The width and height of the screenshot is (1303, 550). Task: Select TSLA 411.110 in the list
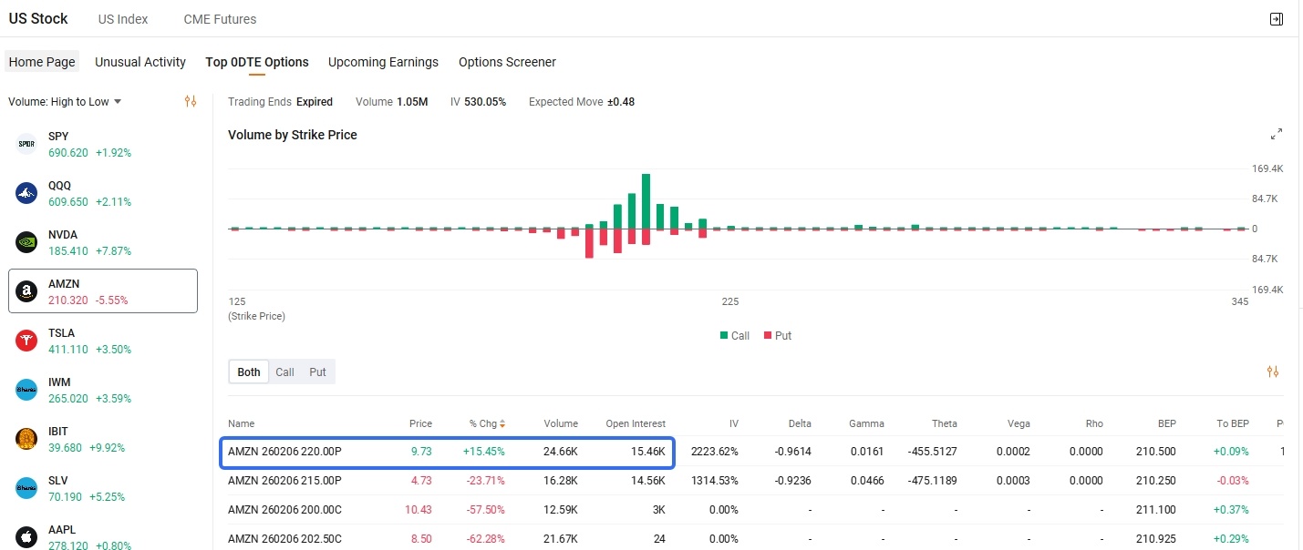click(x=103, y=341)
